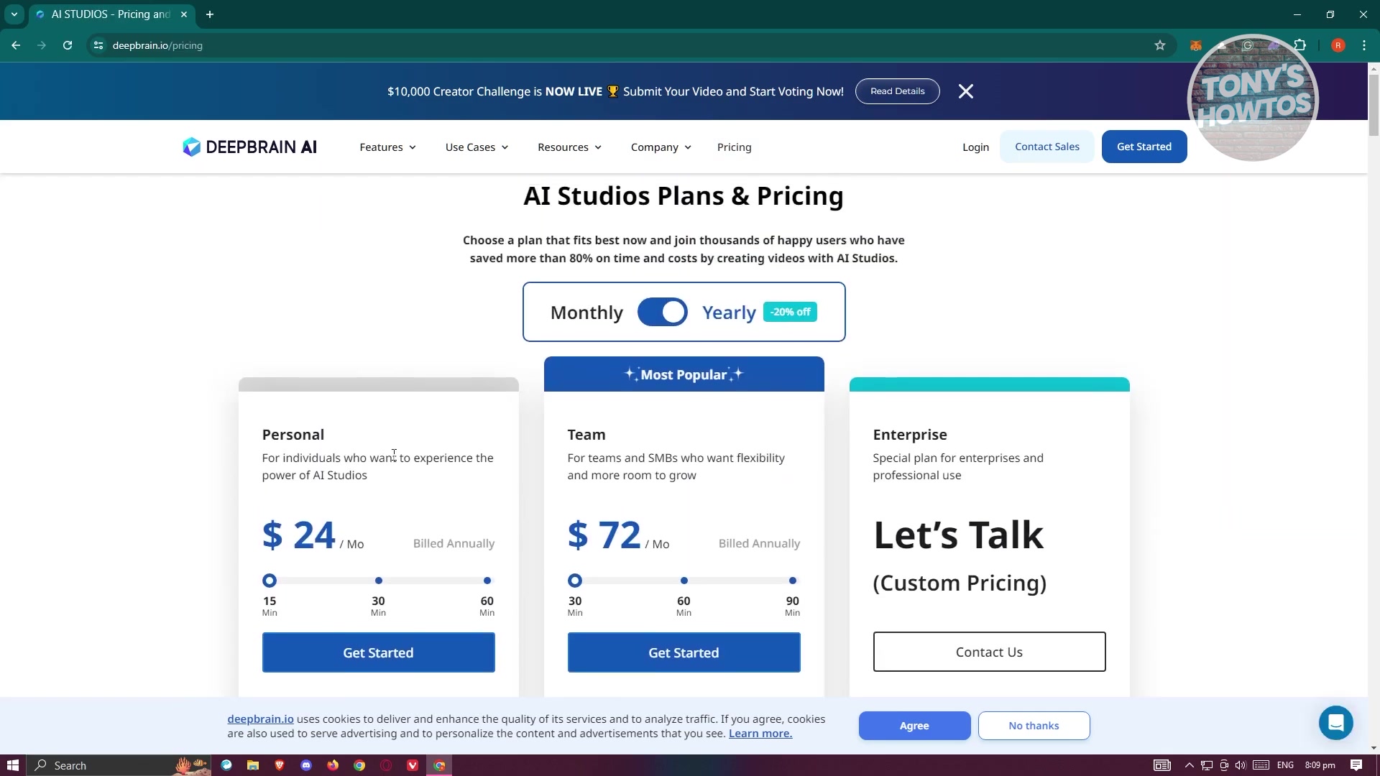1380x776 pixels.
Task: Click the ENG language indicator
Action: tap(1285, 765)
